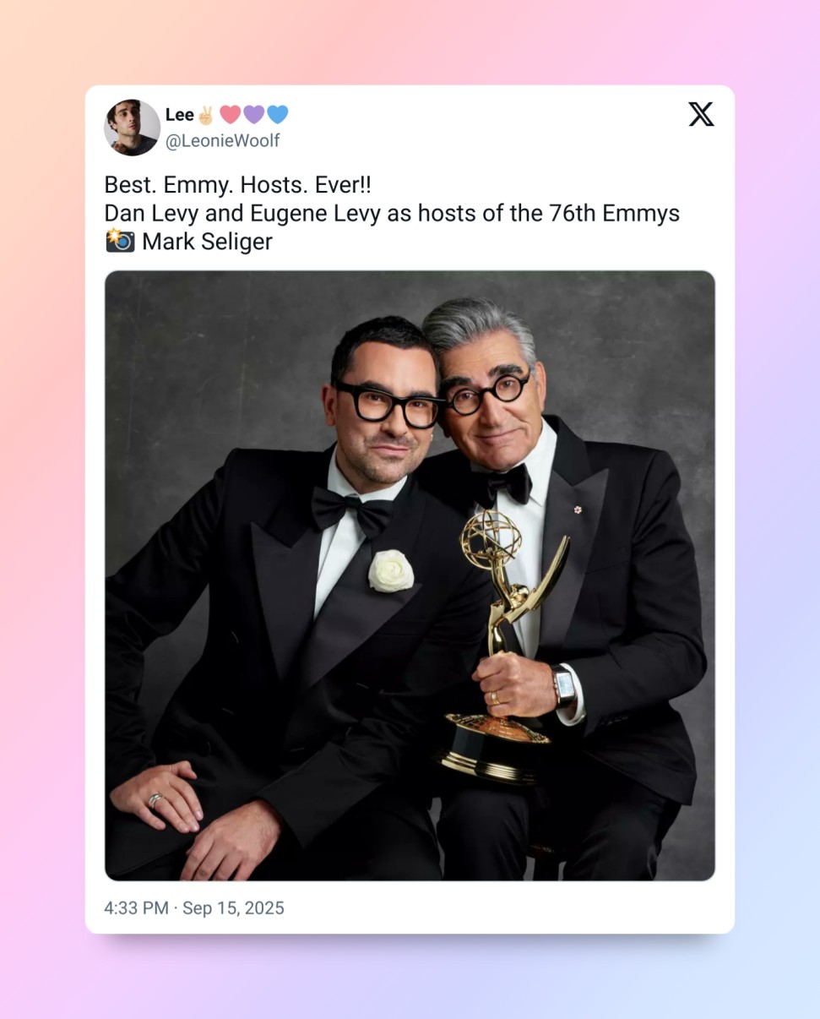This screenshot has width=820, height=1019.
Task: Open the attached tuxedo portrait photo
Action: coord(410,575)
